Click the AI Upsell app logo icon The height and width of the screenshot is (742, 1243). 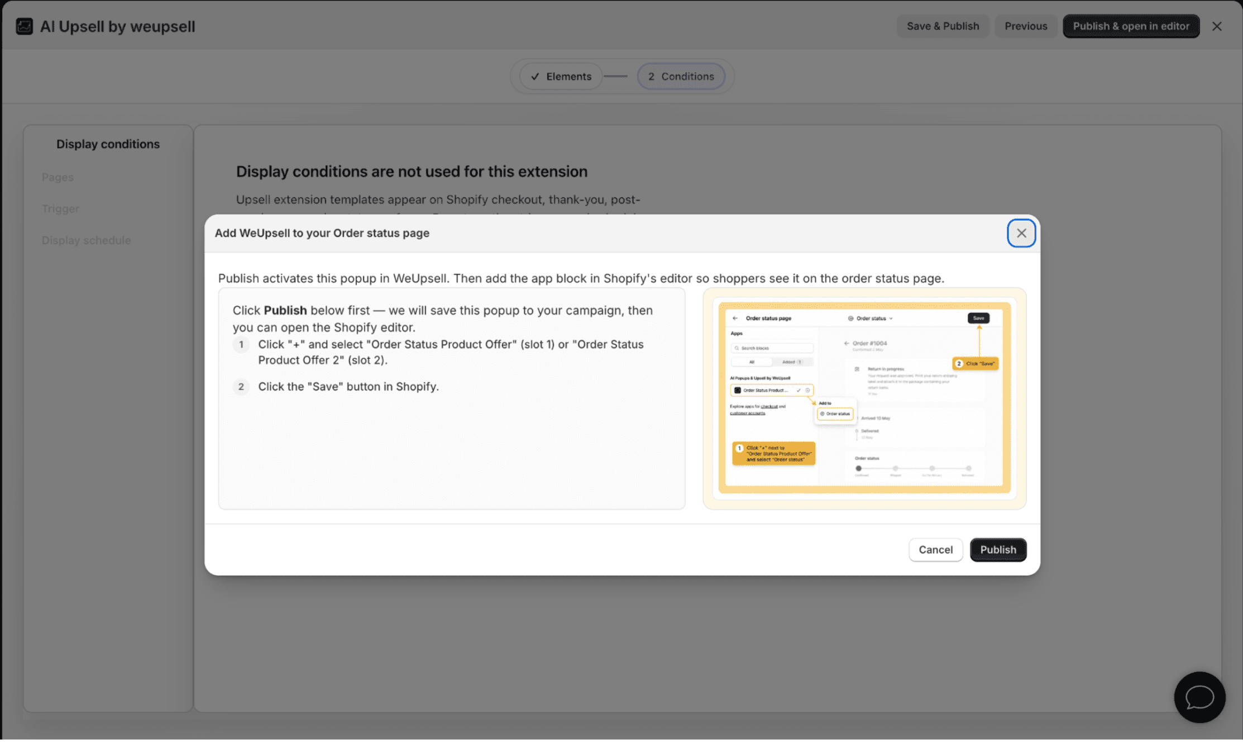pos(24,26)
